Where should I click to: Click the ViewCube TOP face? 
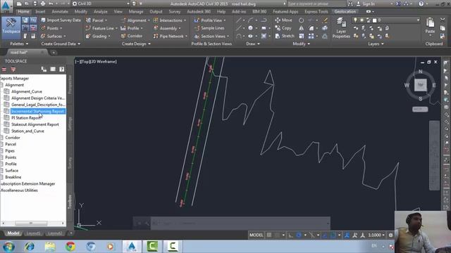(420, 85)
